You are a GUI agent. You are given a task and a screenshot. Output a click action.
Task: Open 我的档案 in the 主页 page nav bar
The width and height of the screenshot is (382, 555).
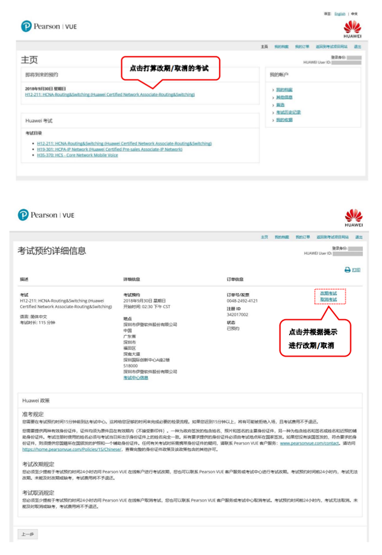tap(281, 46)
